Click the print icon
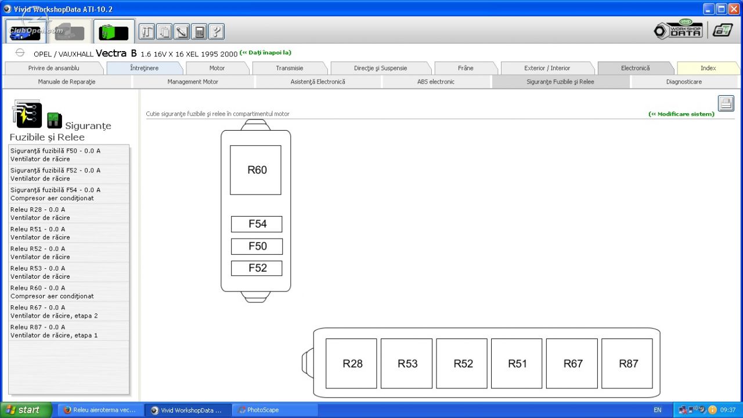The width and height of the screenshot is (743, 418). click(726, 103)
